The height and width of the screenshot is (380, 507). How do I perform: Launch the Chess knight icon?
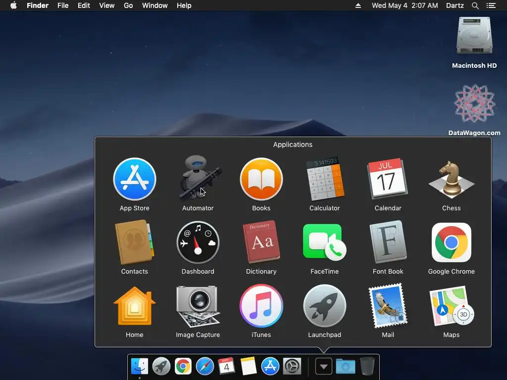452,180
